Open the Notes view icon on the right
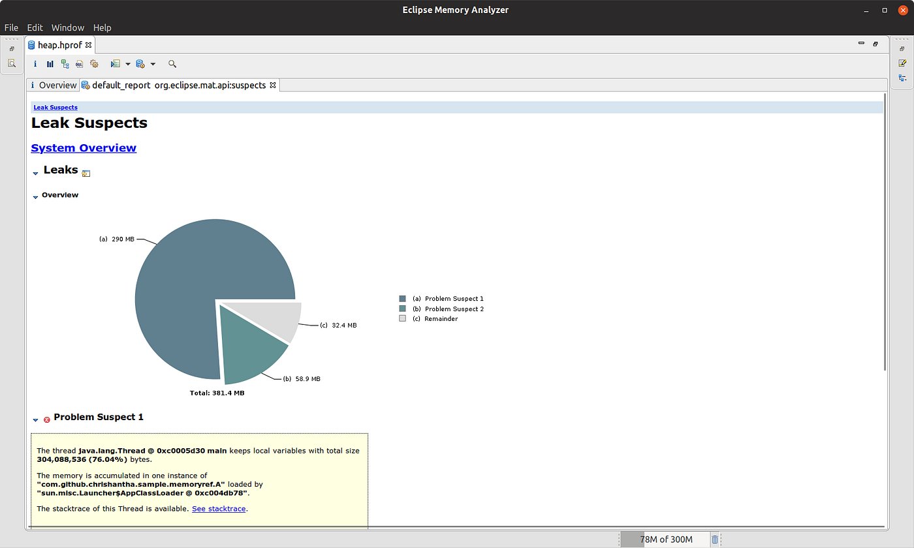914x548 pixels. coord(903,63)
